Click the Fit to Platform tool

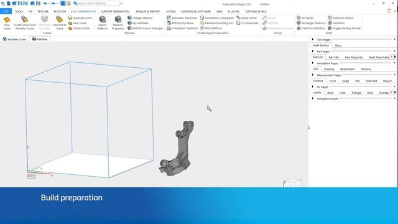point(211,28)
